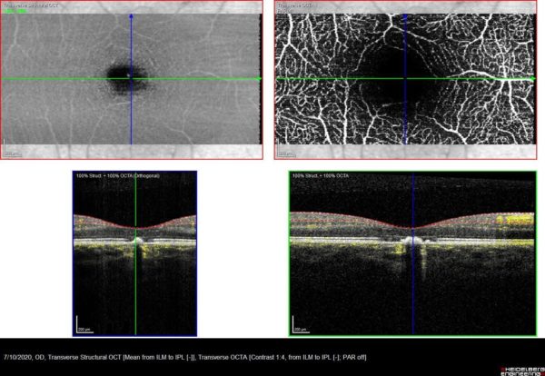Click the '100% Struct + 100% OCTA' label in the green panel
Screen dimensions: 545x376
coord(318,174)
